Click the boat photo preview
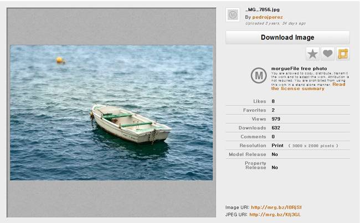This screenshot has width=360, height=223. point(111,113)
